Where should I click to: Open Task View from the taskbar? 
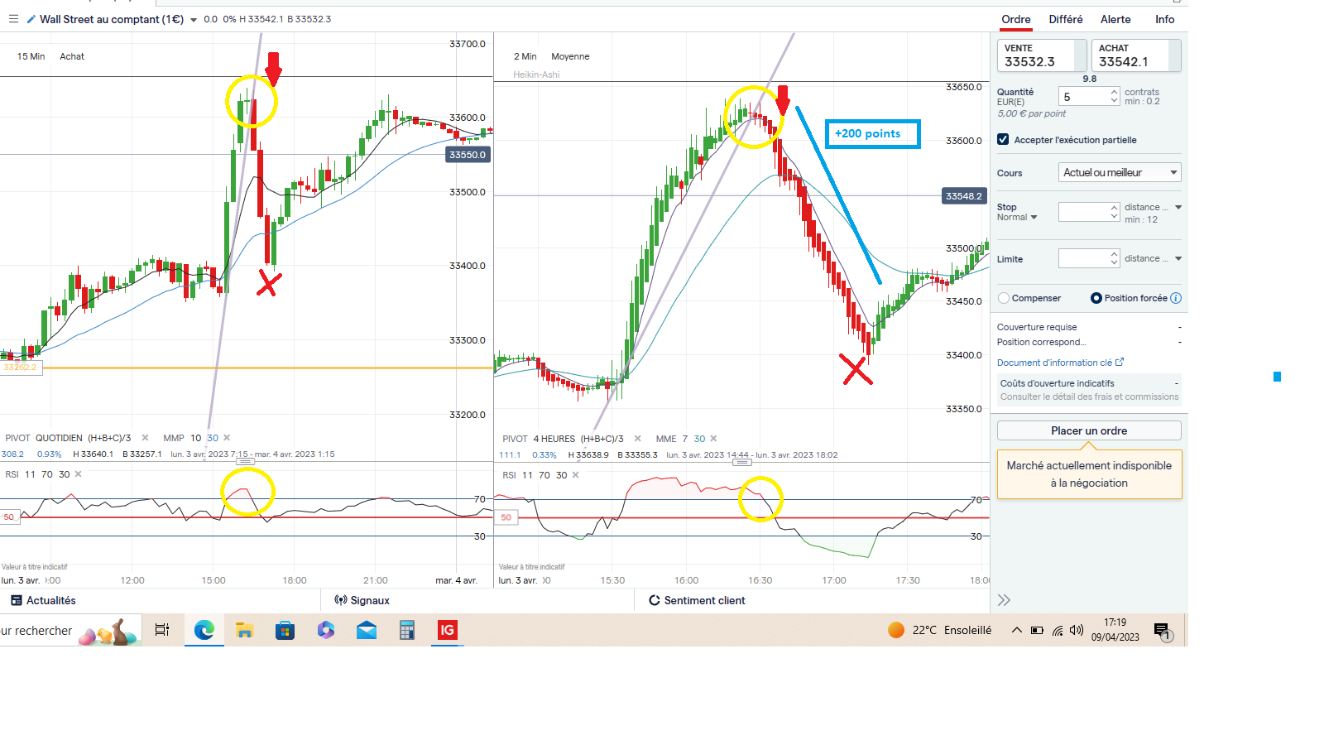162,630
